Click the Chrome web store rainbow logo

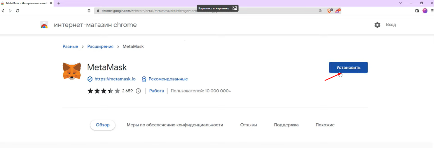(x=44, y=25)
